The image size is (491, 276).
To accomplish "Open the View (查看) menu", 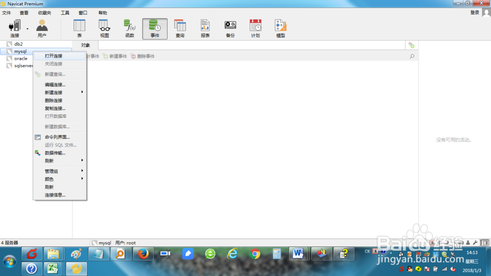I will 24,13.
